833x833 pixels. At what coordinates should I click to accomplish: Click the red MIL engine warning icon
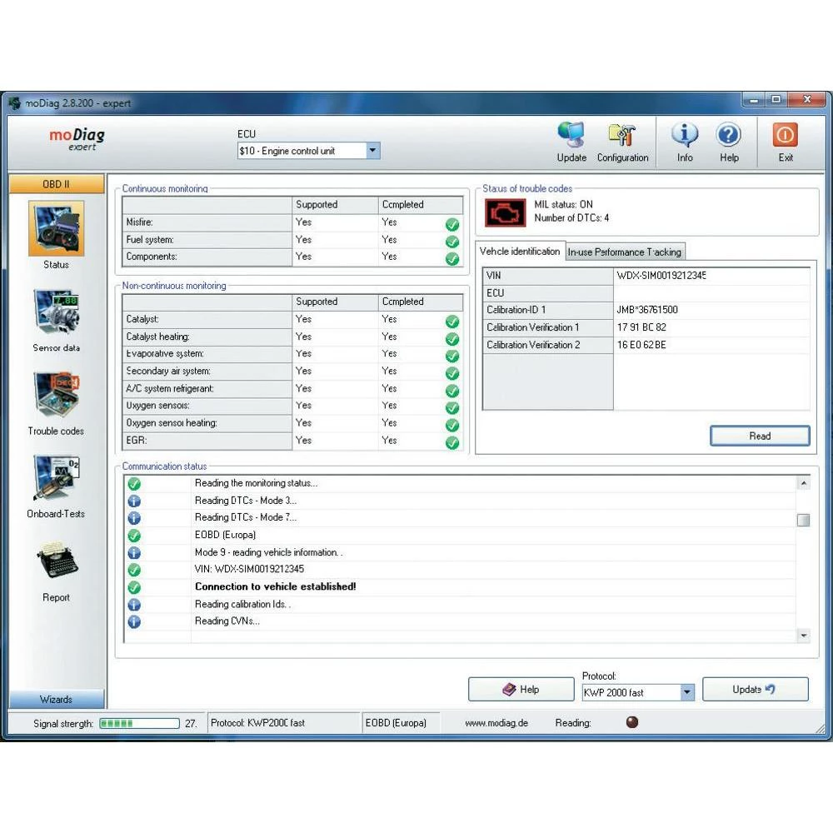[x=505, y=212]
